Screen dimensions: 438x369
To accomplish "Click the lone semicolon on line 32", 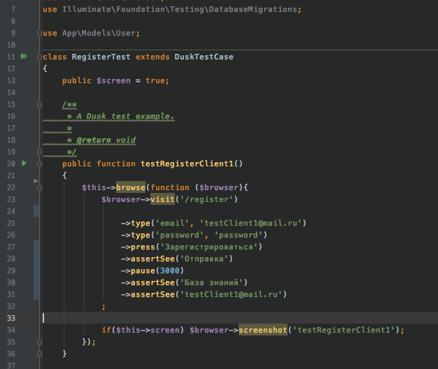I will [104, 307].
